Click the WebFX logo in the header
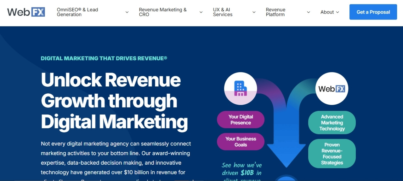This screenshot has height=181, width=403. 26,12
